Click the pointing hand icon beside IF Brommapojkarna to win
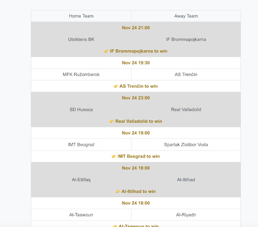 click(106, 51)
